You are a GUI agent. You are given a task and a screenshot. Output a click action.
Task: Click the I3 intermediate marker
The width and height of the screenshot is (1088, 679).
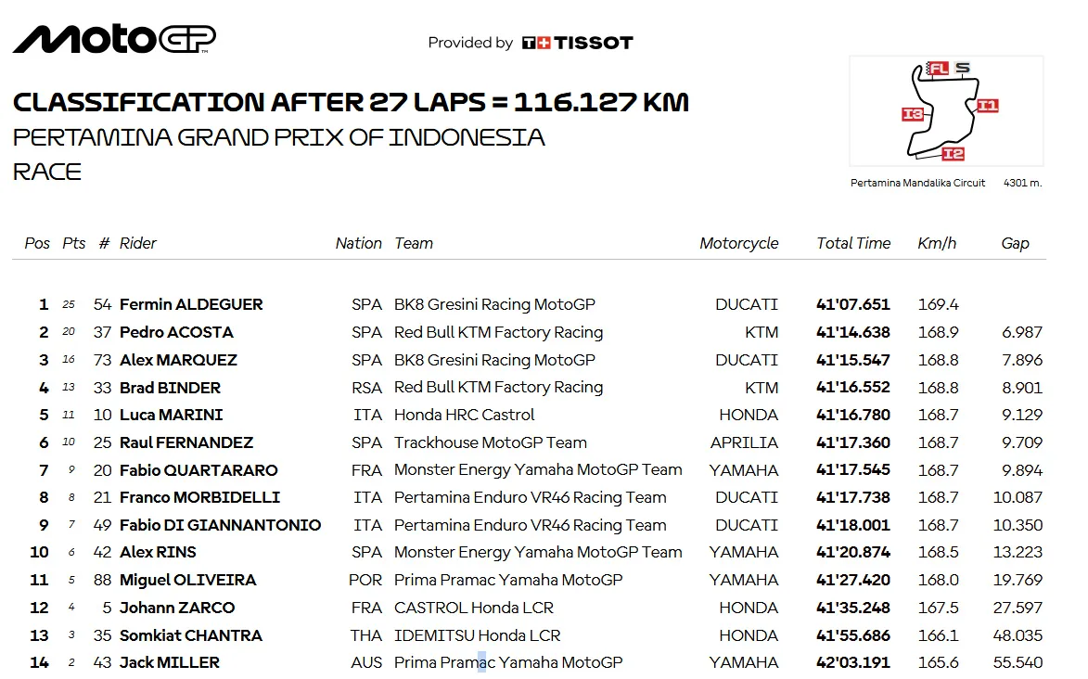[x=913, y=114]
